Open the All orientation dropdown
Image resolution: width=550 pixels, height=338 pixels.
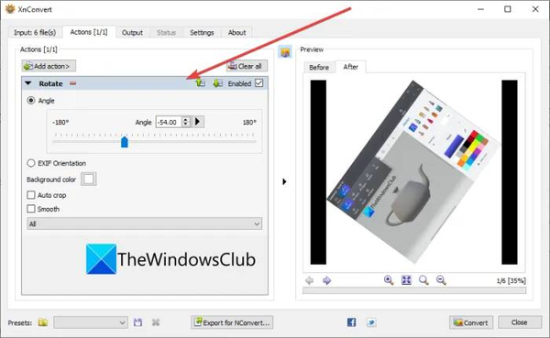coord(145,224)
